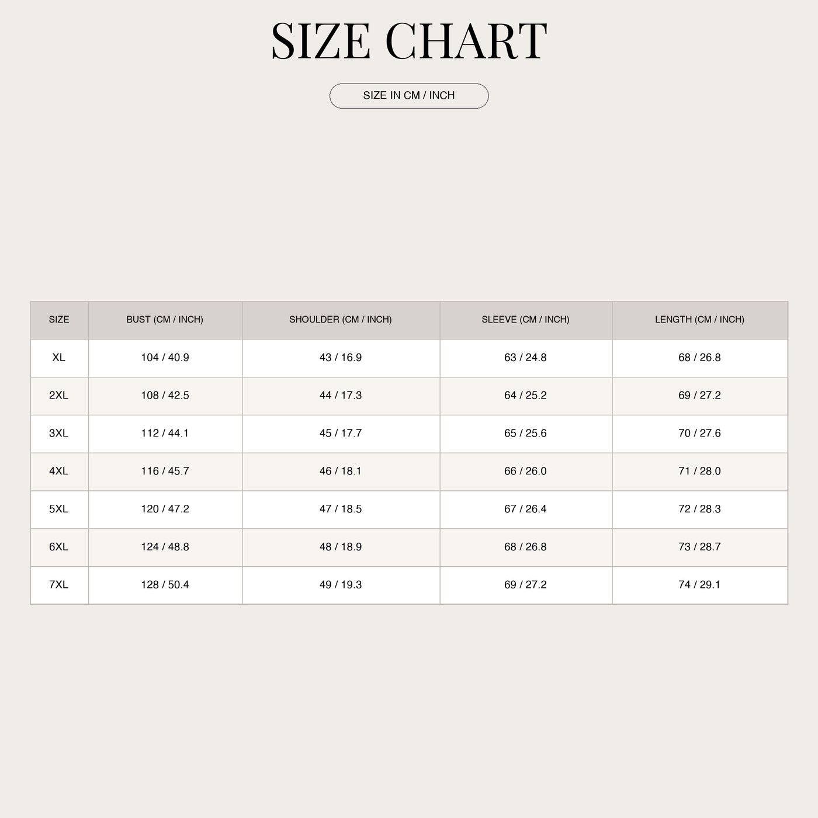Click the 5XL size row label

click(x=59, y=509)
